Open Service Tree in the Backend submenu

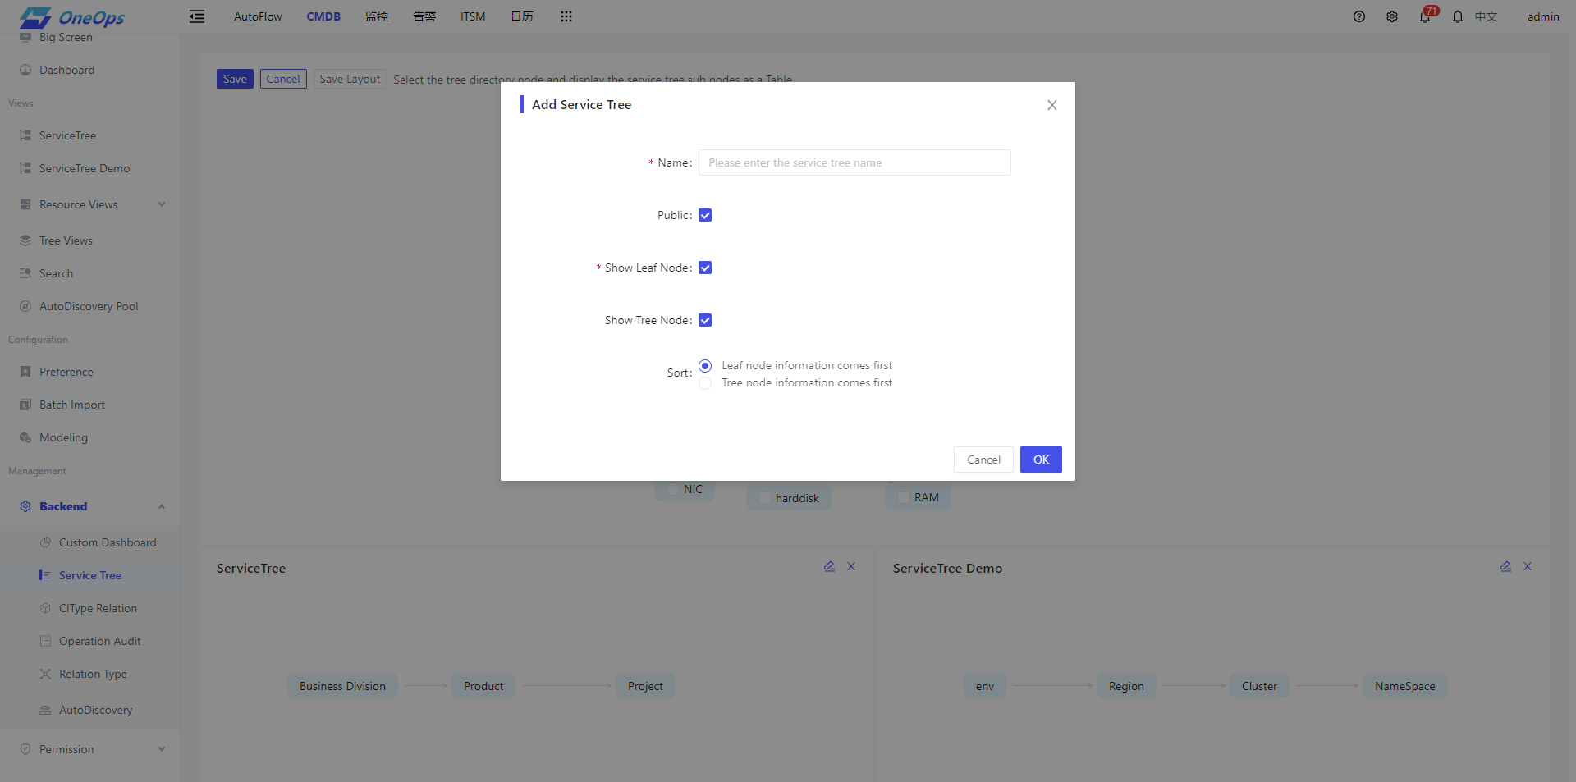[x=90, y=575]
